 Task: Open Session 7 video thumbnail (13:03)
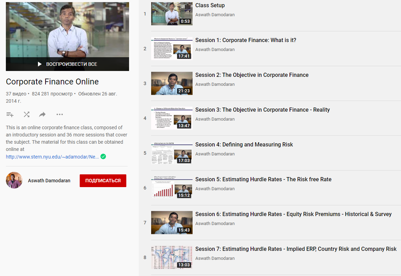click(x=172, y=257)
